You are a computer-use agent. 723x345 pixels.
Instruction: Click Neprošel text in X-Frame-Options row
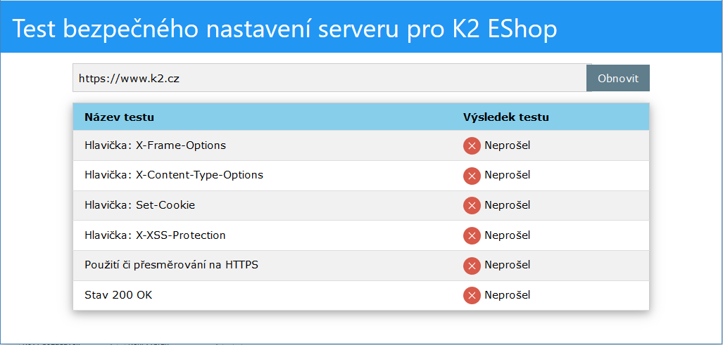507,145
